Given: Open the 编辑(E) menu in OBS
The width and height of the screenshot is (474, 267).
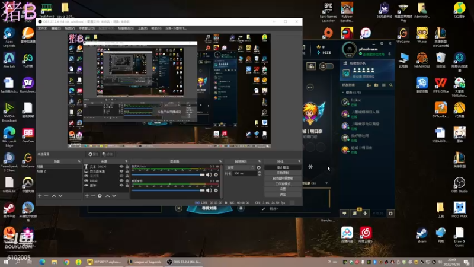Looking at the screenshot, I should [x=56, y=28].
